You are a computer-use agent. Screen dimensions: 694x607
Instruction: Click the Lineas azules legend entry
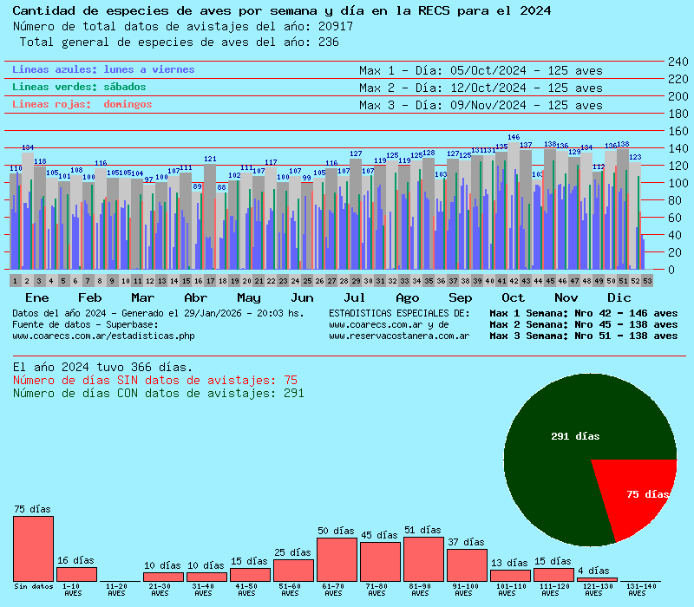click(x=103, y=69)
